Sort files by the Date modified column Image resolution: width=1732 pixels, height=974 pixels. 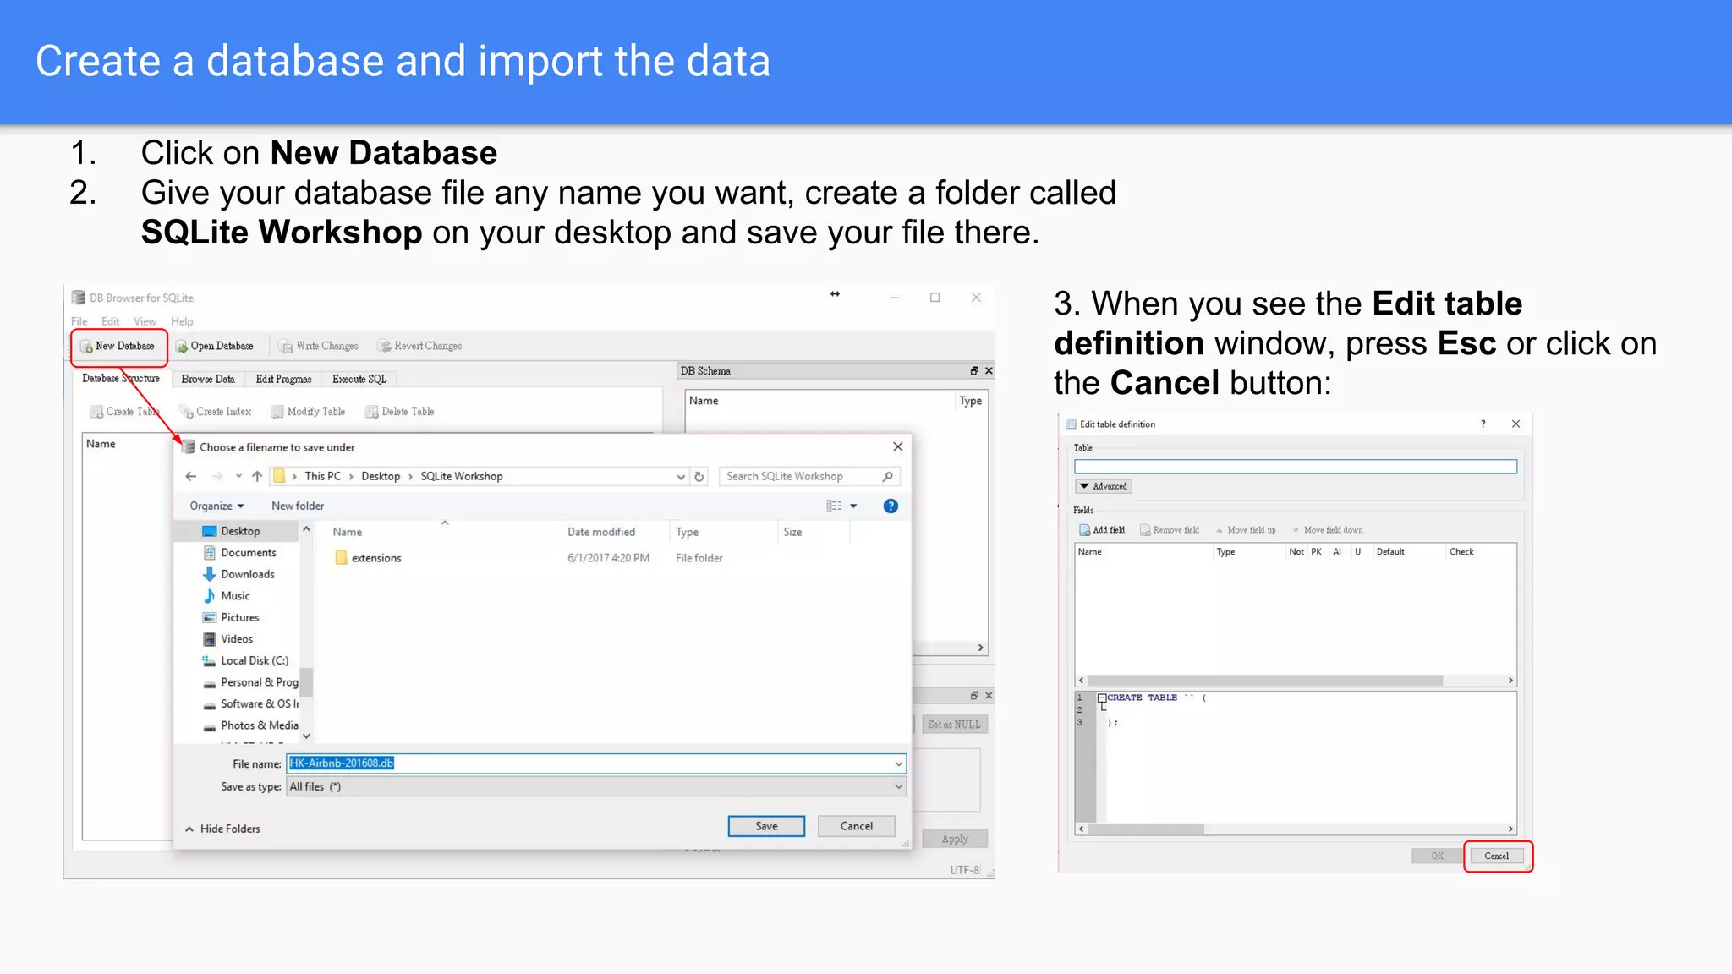(x=601, y=532)
